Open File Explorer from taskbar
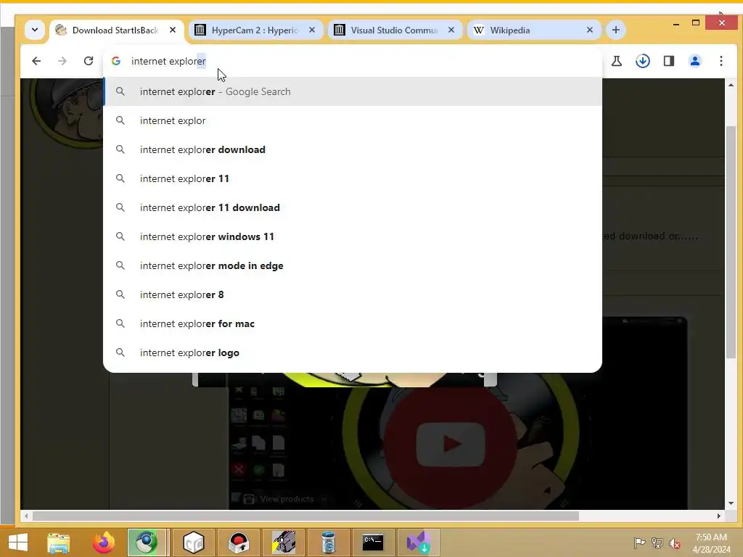The width and height of the screenshot is (743, 557). [58, 542]
